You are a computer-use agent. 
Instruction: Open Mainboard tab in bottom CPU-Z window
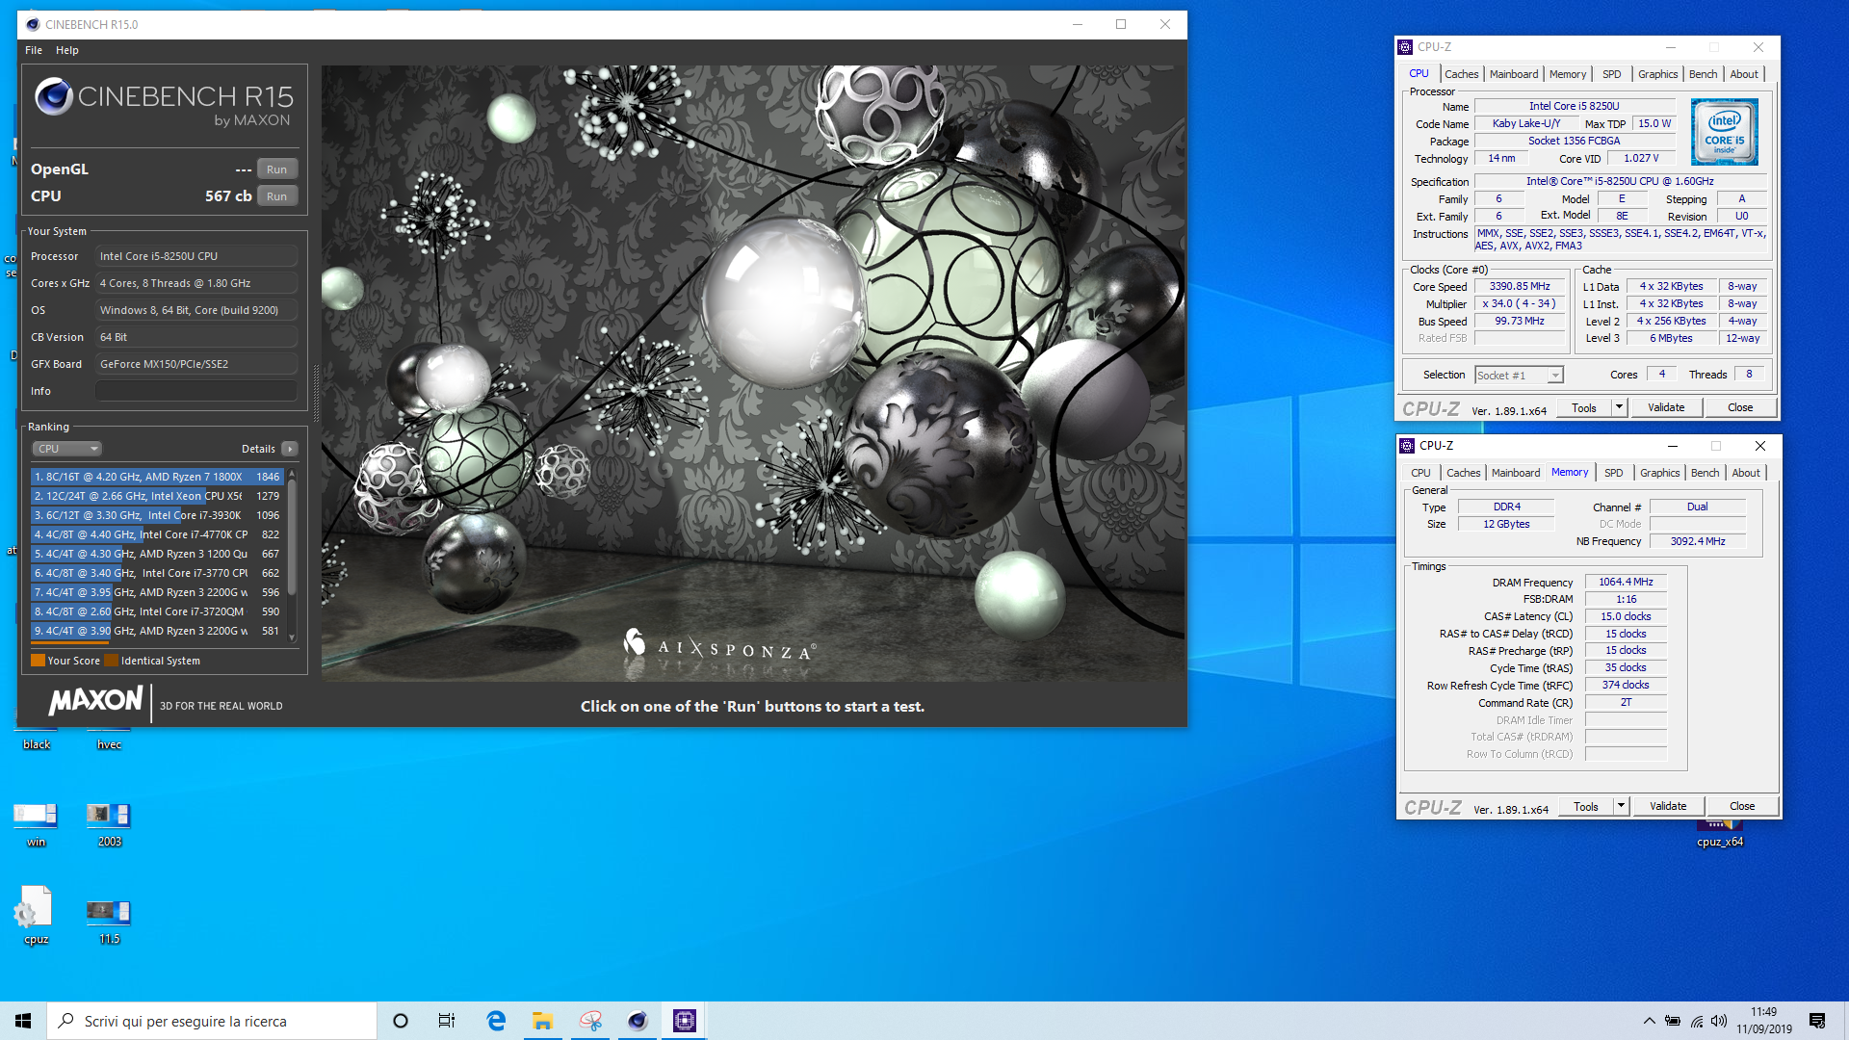[x=1515, y=473]
